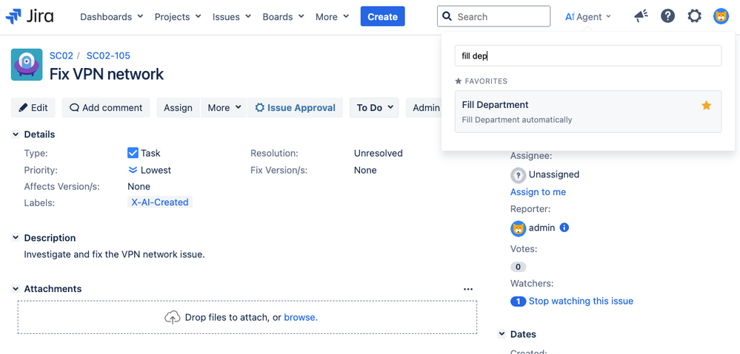
Task: Click the Jira logo
Action: coord(30,16)
